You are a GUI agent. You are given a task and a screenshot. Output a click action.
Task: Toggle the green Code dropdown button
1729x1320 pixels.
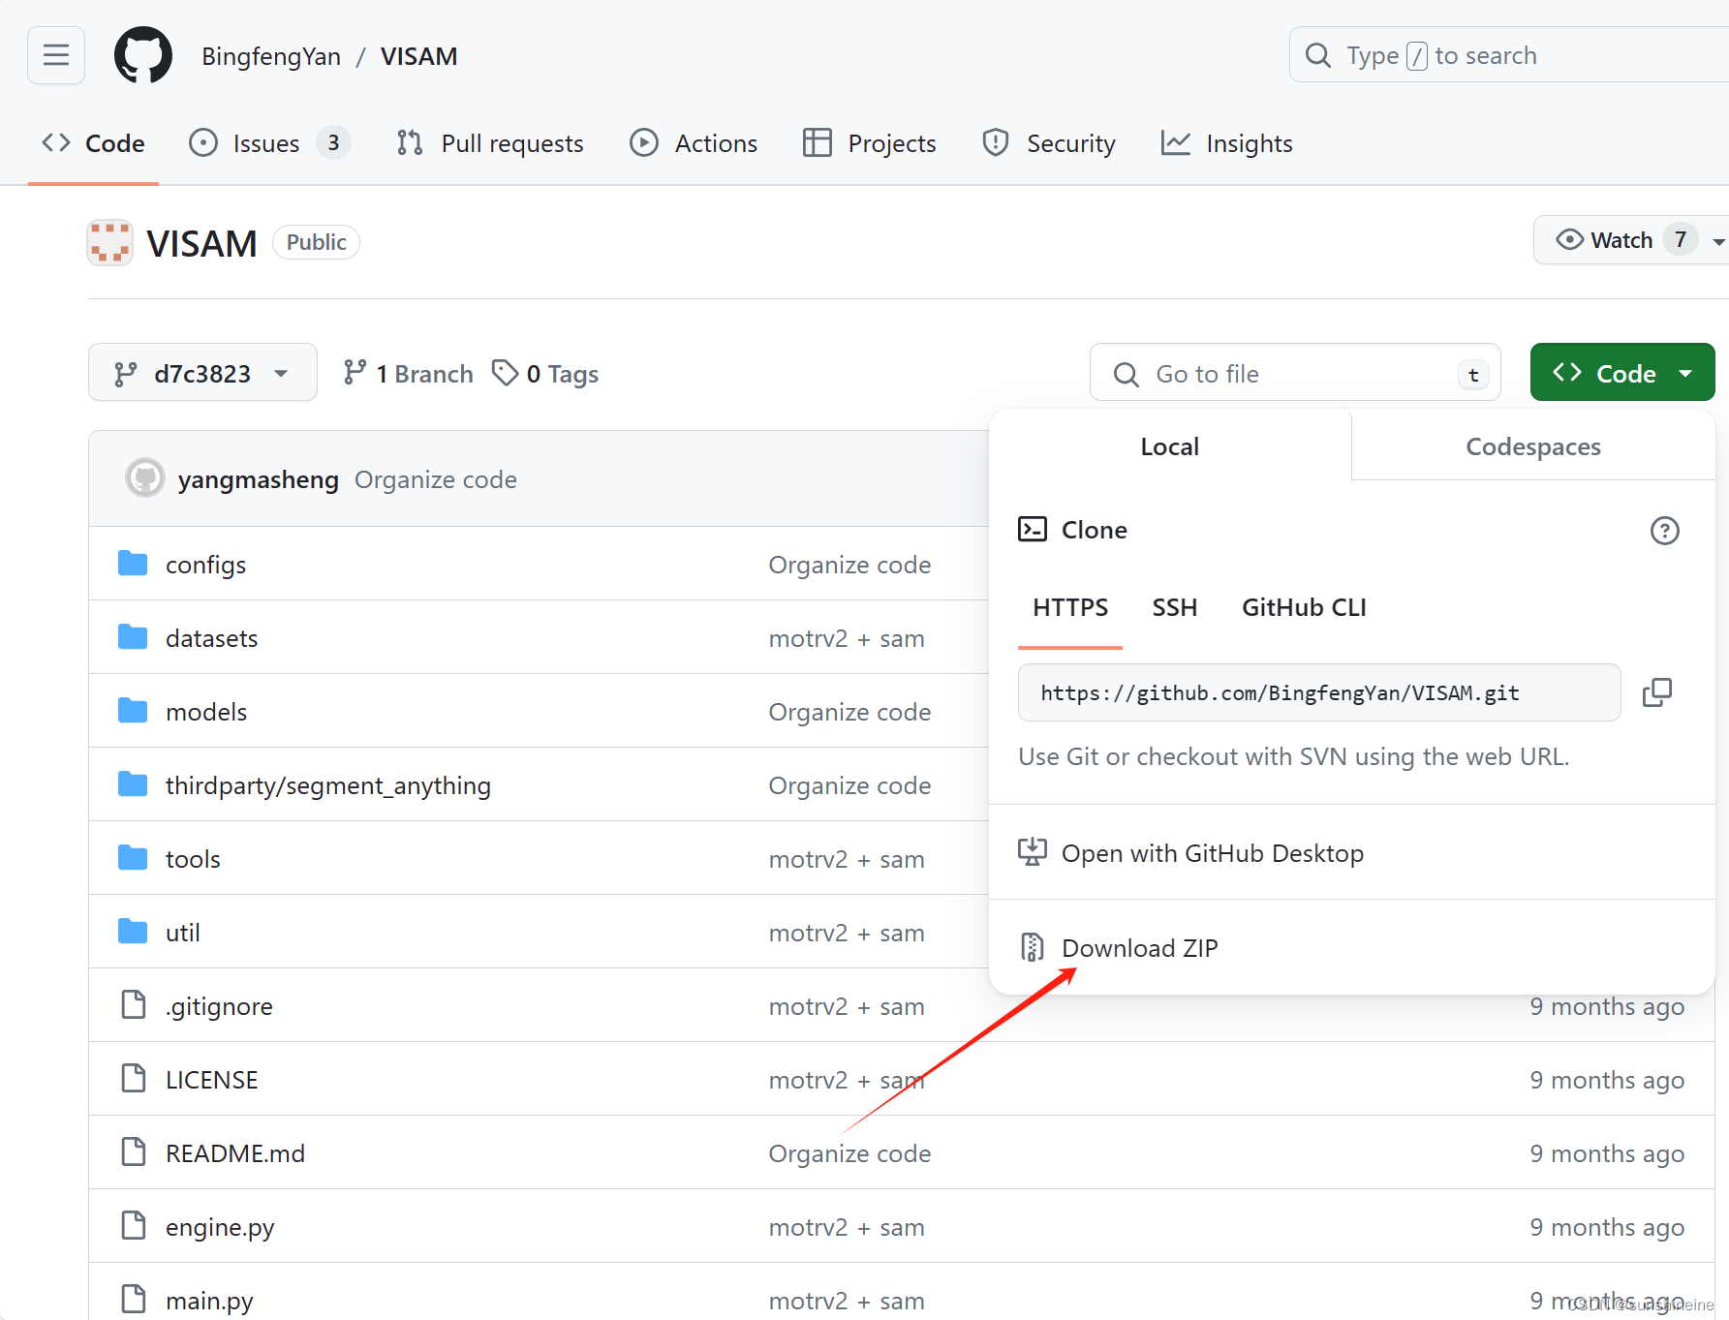tap(1622, 372)
